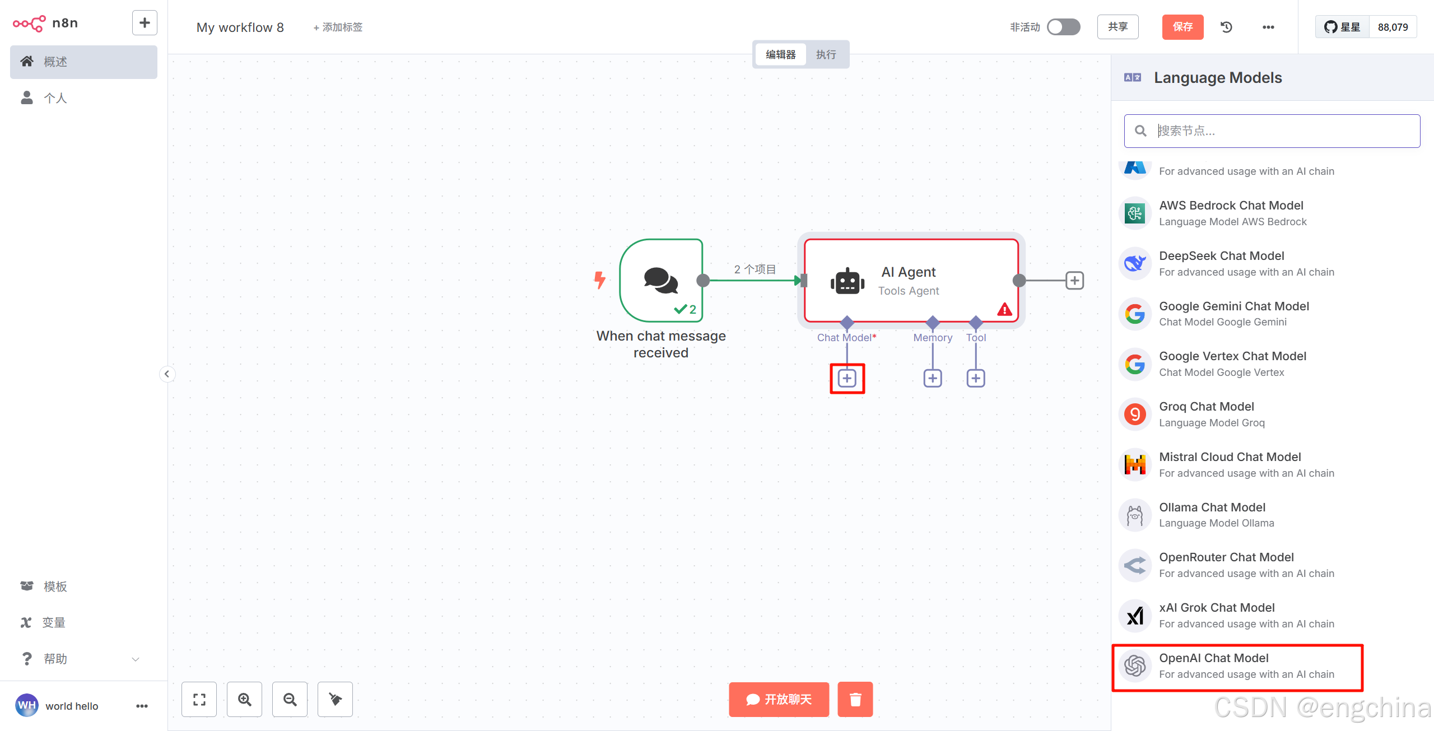Open workflow history clock icon
1434x731 pixels.
[1226, 27]
